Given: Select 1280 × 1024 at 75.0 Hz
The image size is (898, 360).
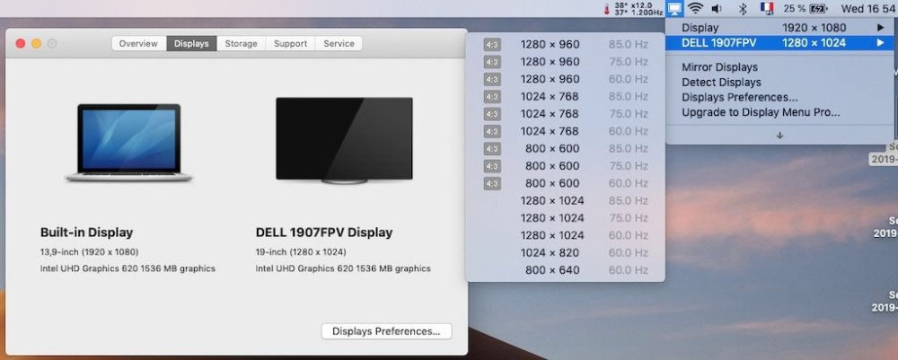Looking at the screenshot, I should tap(565, 218).
